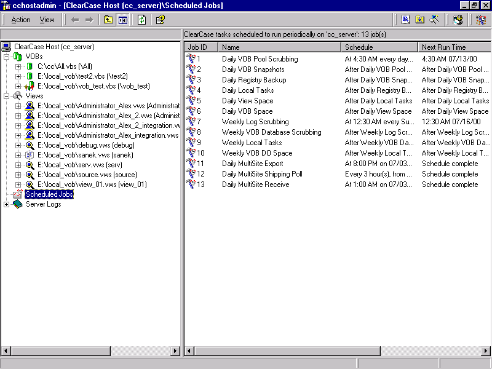The image size is (492, 369).
Task: Go up one level with the folder icon
Action: (108, 20)
